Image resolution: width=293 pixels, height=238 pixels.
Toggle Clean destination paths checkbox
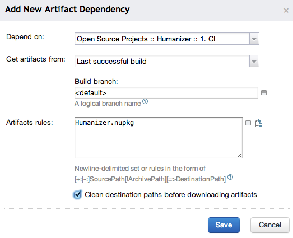[77, 195]
